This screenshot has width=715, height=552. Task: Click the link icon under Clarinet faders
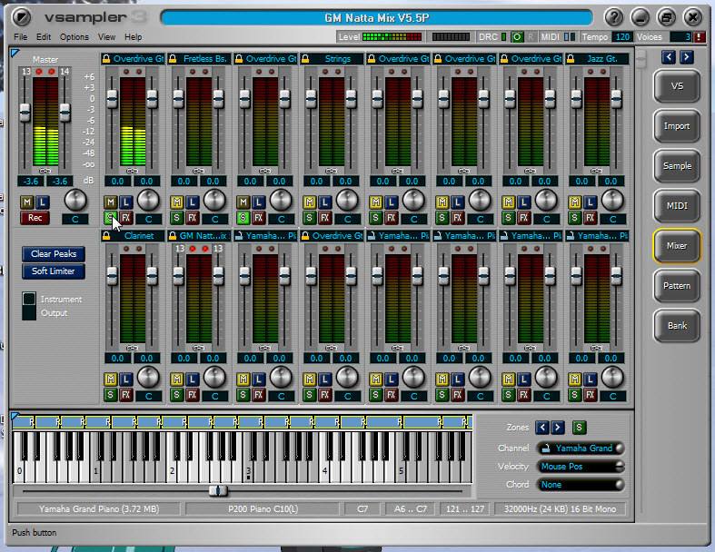(133, 348)
